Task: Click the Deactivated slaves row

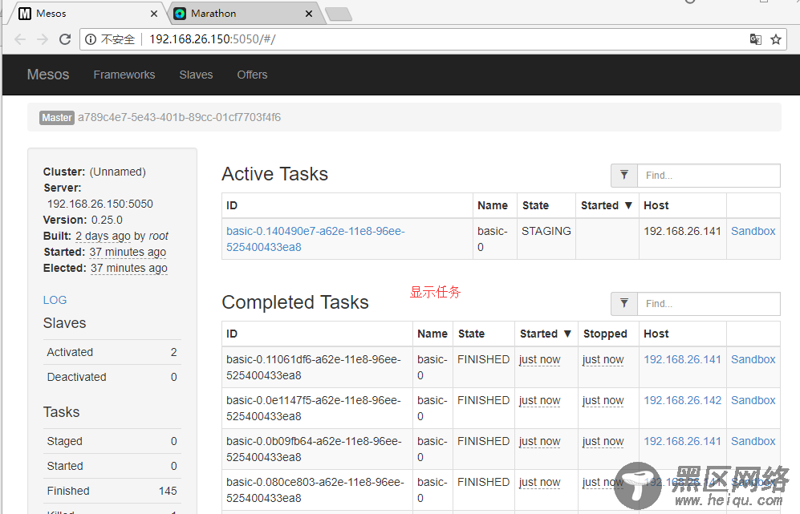Action: (112, 378)
